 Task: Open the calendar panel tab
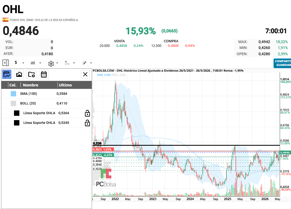(44, 75)
